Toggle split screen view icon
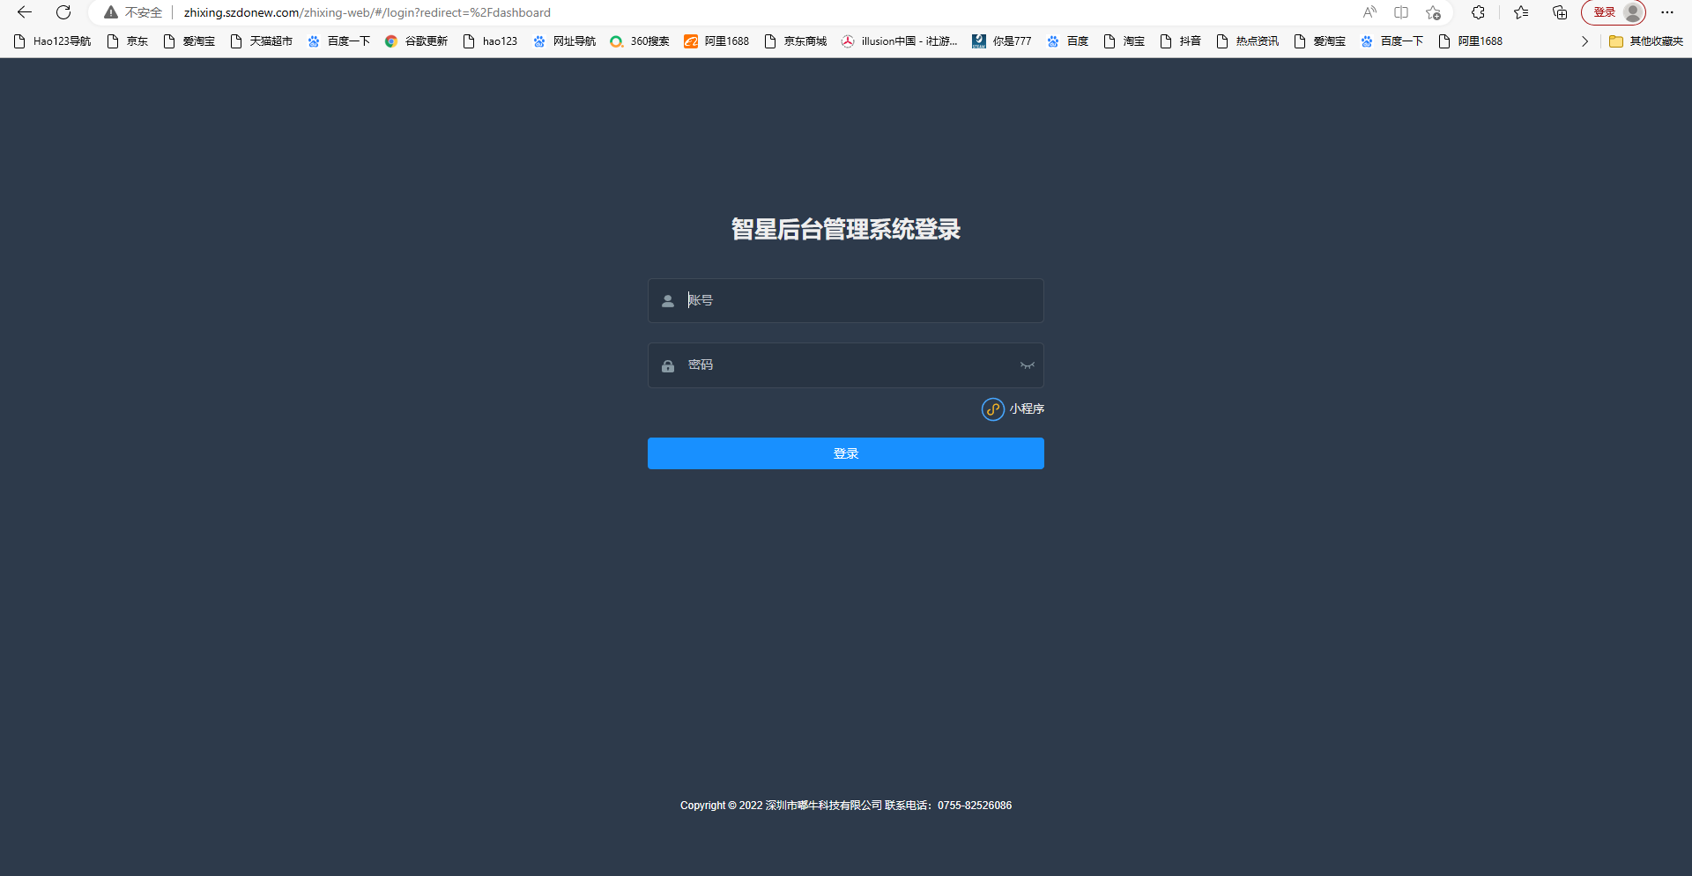This screenshot has height=876, width=1692. pos(1401,12)
